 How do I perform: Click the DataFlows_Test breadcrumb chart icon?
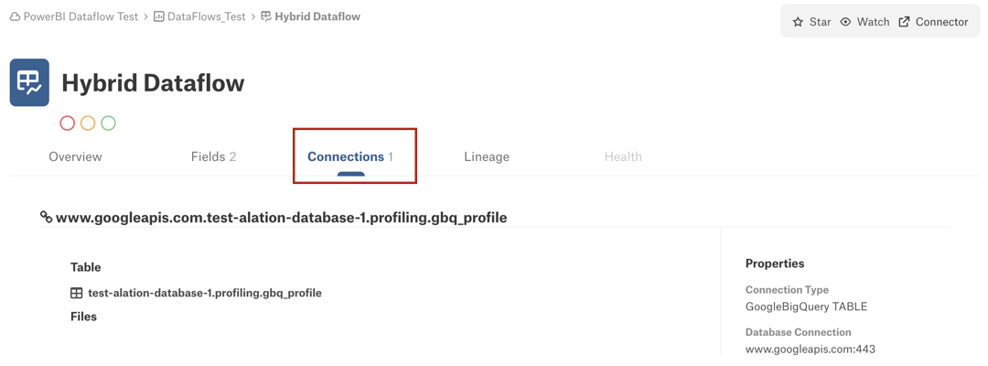tap(159, 17)
